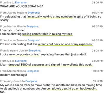Click Everyone in Ntathu Allen's 03:11 message header
The height and width of the screenshot is (93, 104).
pos(32,71)
